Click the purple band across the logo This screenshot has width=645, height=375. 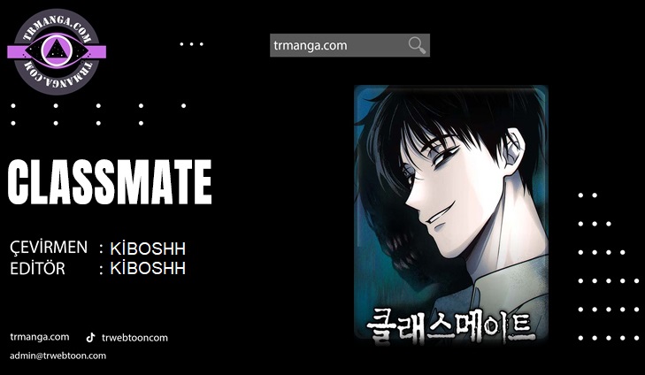point(57,52)
